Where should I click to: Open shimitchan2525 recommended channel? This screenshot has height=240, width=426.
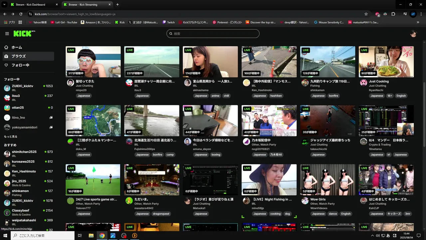[28, 154]
